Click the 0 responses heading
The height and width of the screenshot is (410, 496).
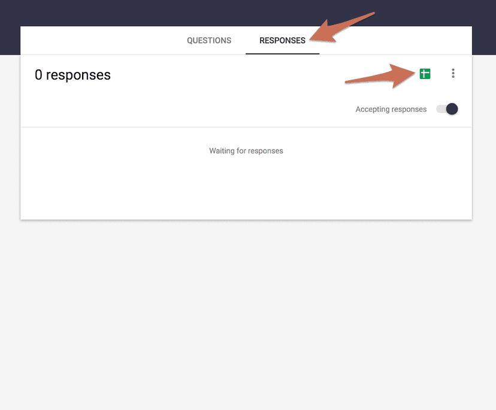(x=72, y=75)
